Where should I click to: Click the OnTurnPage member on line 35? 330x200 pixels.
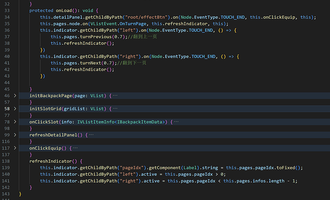(x=133, y=23)
